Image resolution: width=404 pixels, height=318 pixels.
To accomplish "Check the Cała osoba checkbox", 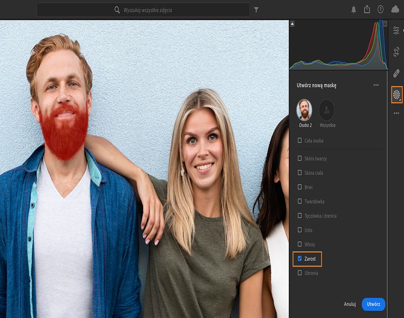I will pos(299,141).
